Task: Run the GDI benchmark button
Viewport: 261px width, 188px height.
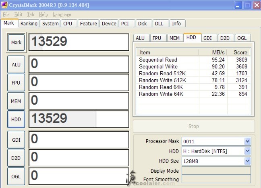Action: (16, 140)
